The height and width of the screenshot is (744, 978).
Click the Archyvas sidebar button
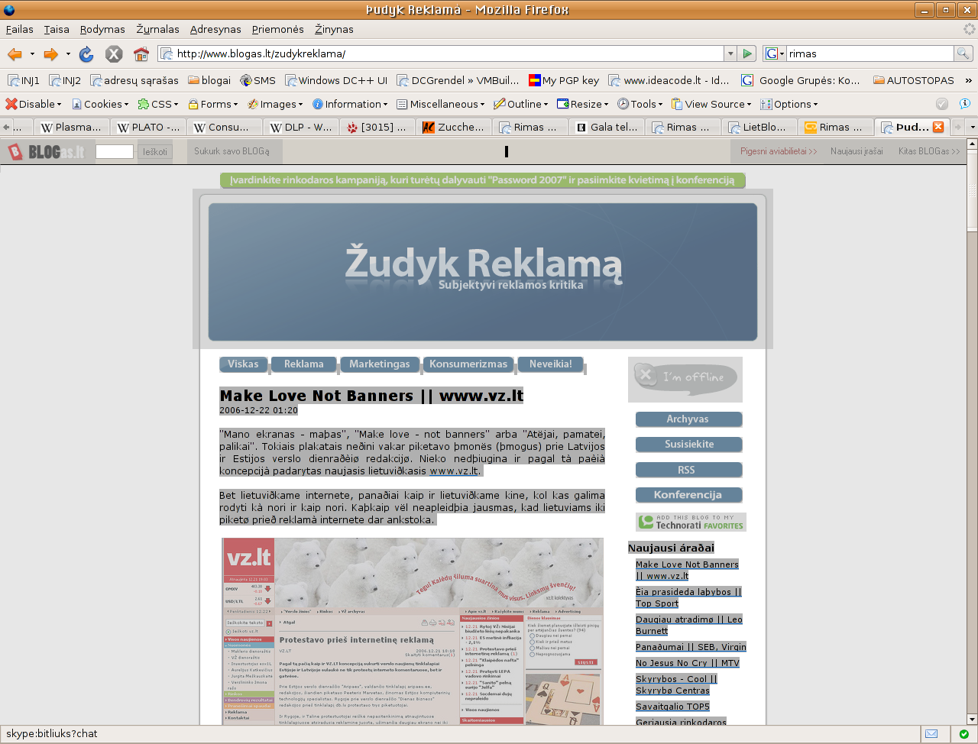(688, 419)
